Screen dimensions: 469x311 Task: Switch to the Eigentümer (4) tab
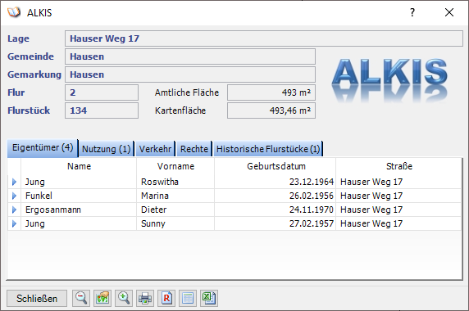pos(43,148)
